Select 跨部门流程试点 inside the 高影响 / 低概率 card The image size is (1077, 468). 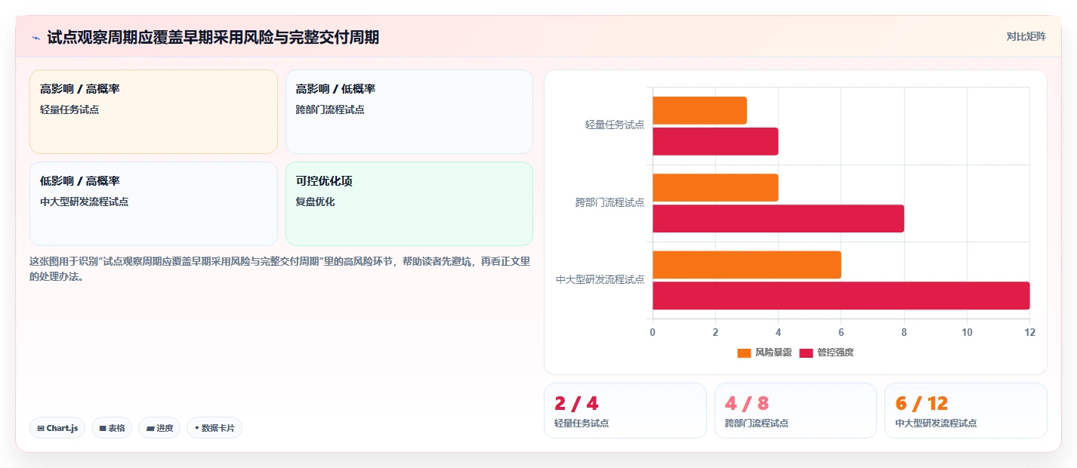point(330,109)
